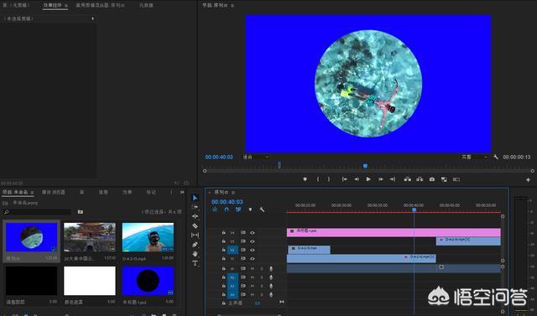Toggle lock on track V4
The height and width of the screenshot is (316, 537).
pos(224,232)
